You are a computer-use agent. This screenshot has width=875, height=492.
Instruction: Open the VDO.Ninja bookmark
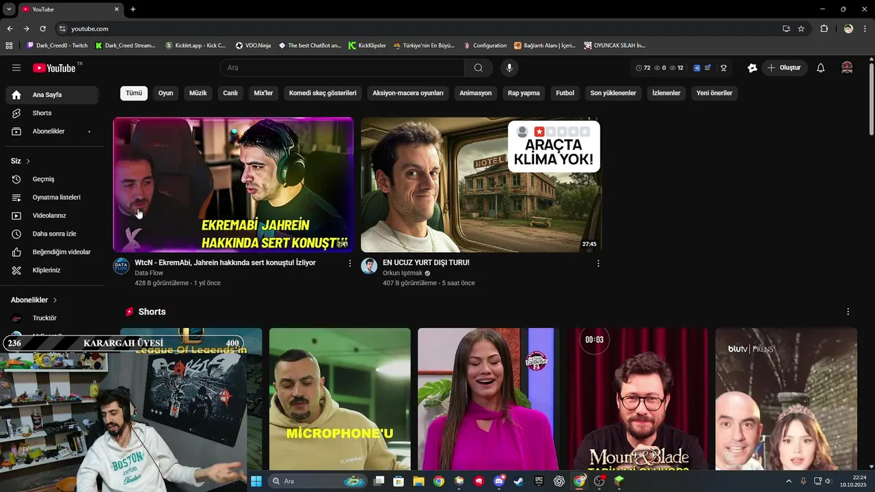point(253,46)
